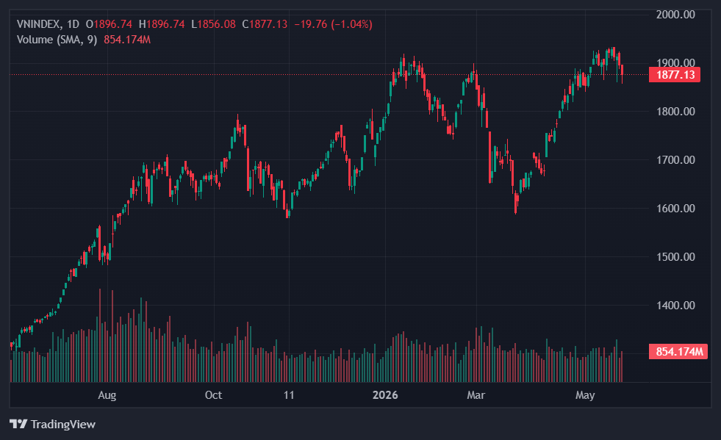The height and width of the screenshot is (440, 721).
Task: Select the Aug time axis label
Action: pos(107,395)
